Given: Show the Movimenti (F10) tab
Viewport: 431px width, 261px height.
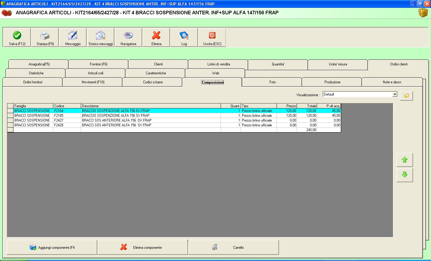Looking at the screenshot, I should click(93, 82).
